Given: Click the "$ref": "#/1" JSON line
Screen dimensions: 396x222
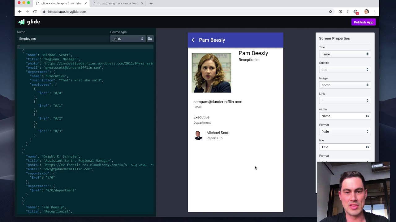Looking at the screenshot, I should tap(50, 106).
